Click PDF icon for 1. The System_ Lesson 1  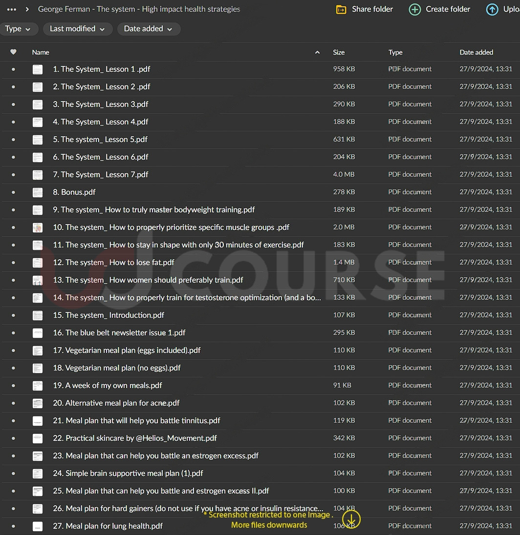(38, 69)
